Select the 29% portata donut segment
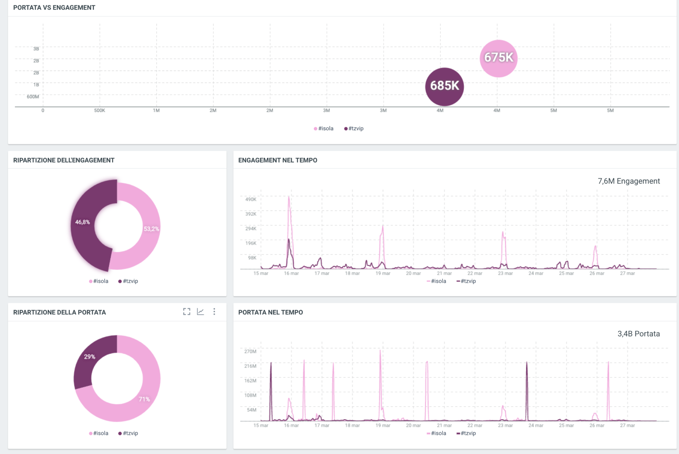Image resolution: width=679 pixels, height=454 pixels. click(x=89, y=357)
